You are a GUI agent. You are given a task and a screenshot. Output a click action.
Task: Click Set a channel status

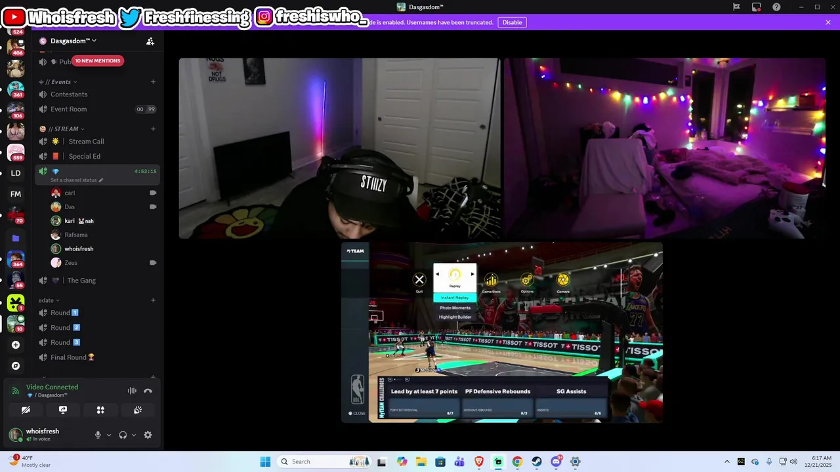click(76, 180)
